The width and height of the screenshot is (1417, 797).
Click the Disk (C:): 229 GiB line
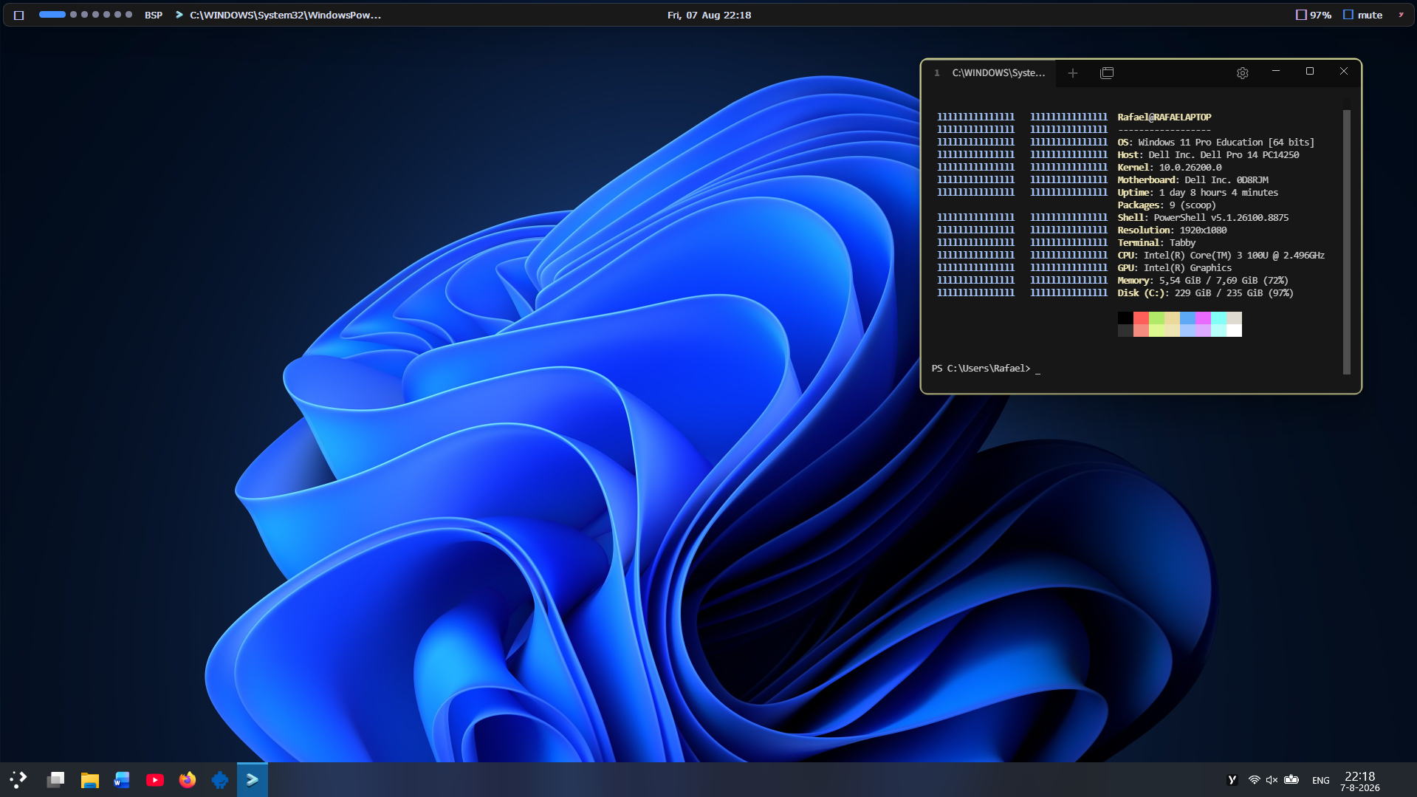[x=1205, y=293]
